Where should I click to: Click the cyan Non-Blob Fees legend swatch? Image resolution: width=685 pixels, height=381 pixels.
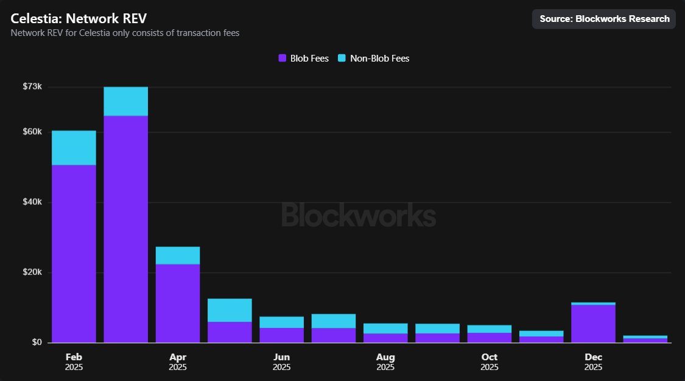pos(342,58)
